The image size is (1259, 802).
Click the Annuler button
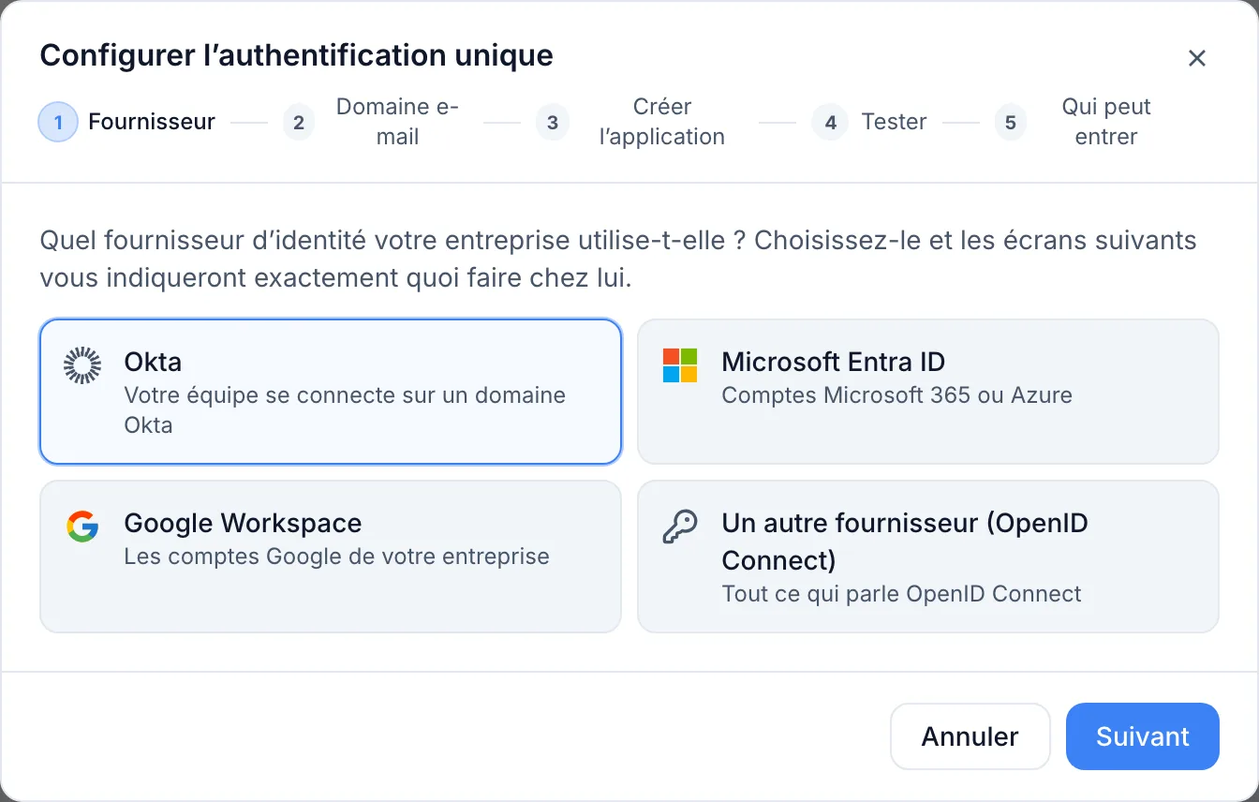(x=970, y=736)
